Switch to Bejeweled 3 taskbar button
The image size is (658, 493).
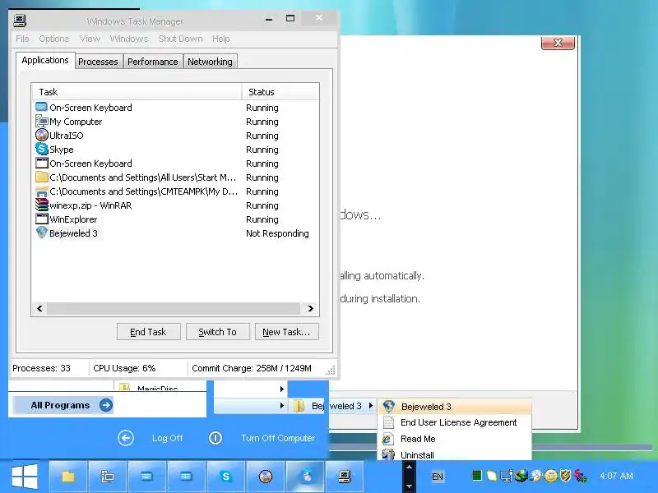coord(305,477)
